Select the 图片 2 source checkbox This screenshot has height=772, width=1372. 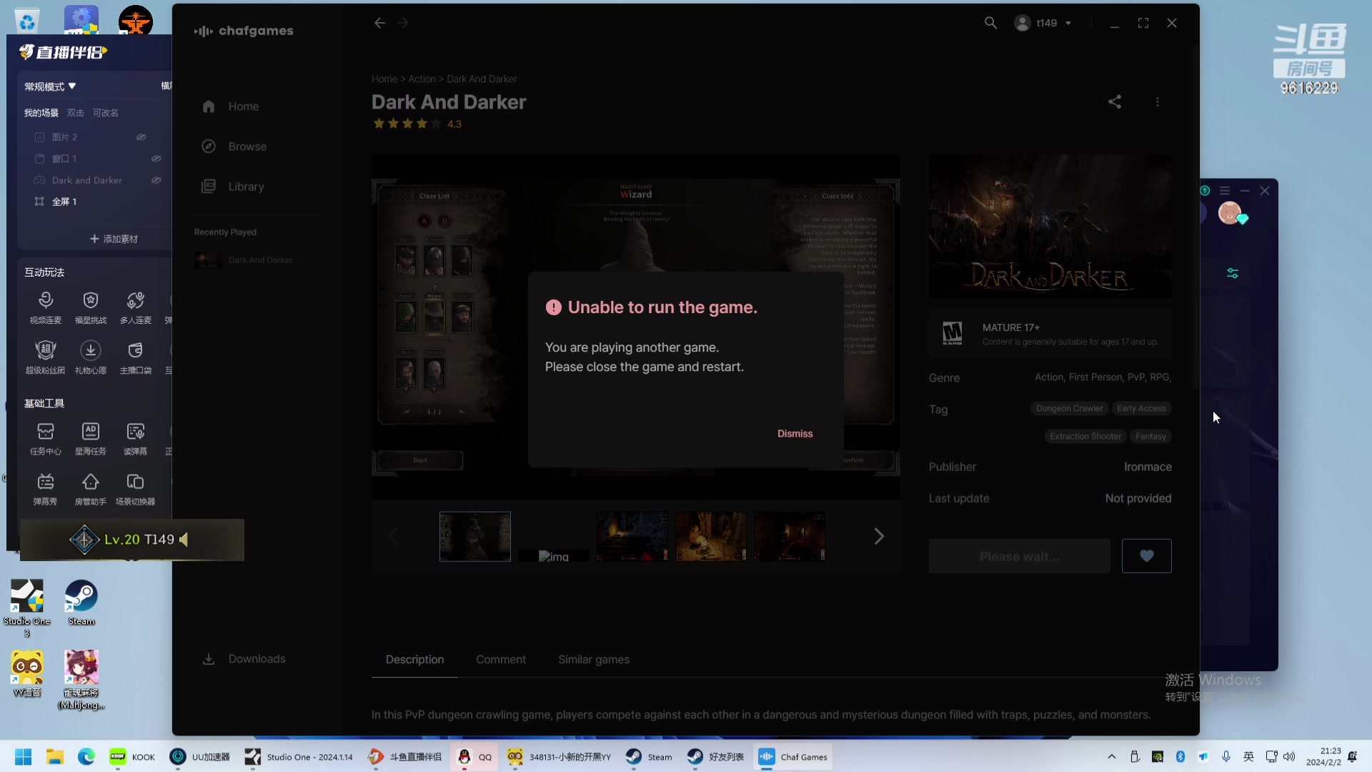40,137
